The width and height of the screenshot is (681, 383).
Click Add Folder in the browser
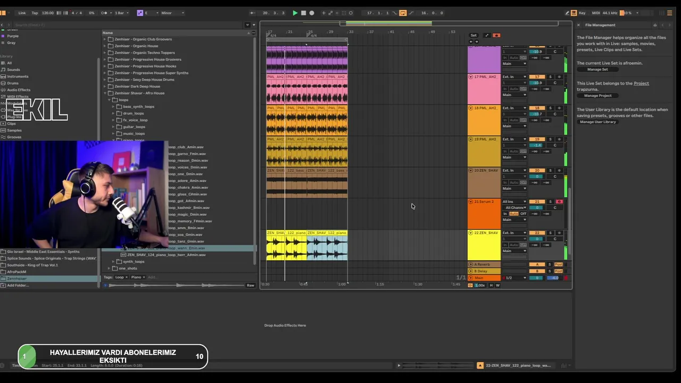[x=18, y=286]
